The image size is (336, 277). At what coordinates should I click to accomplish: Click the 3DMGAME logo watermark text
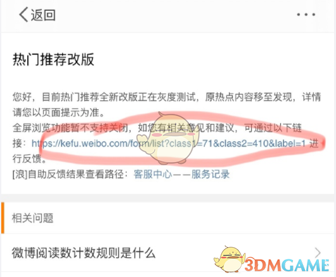[287, 265]
